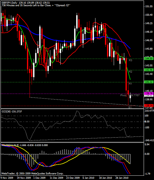Click the 210.4779 CCI scale maximum value
The width and height of the screenshot is (154, 180).
pos(149,111)
